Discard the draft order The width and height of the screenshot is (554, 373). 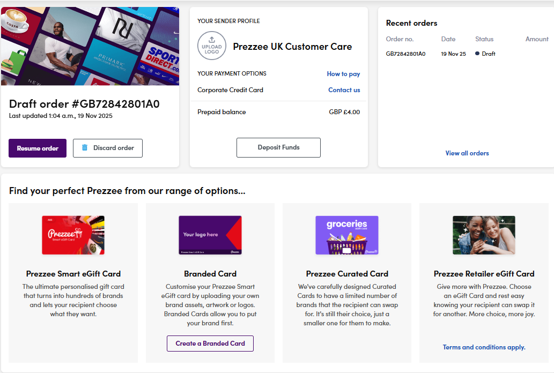coord(108,148)
